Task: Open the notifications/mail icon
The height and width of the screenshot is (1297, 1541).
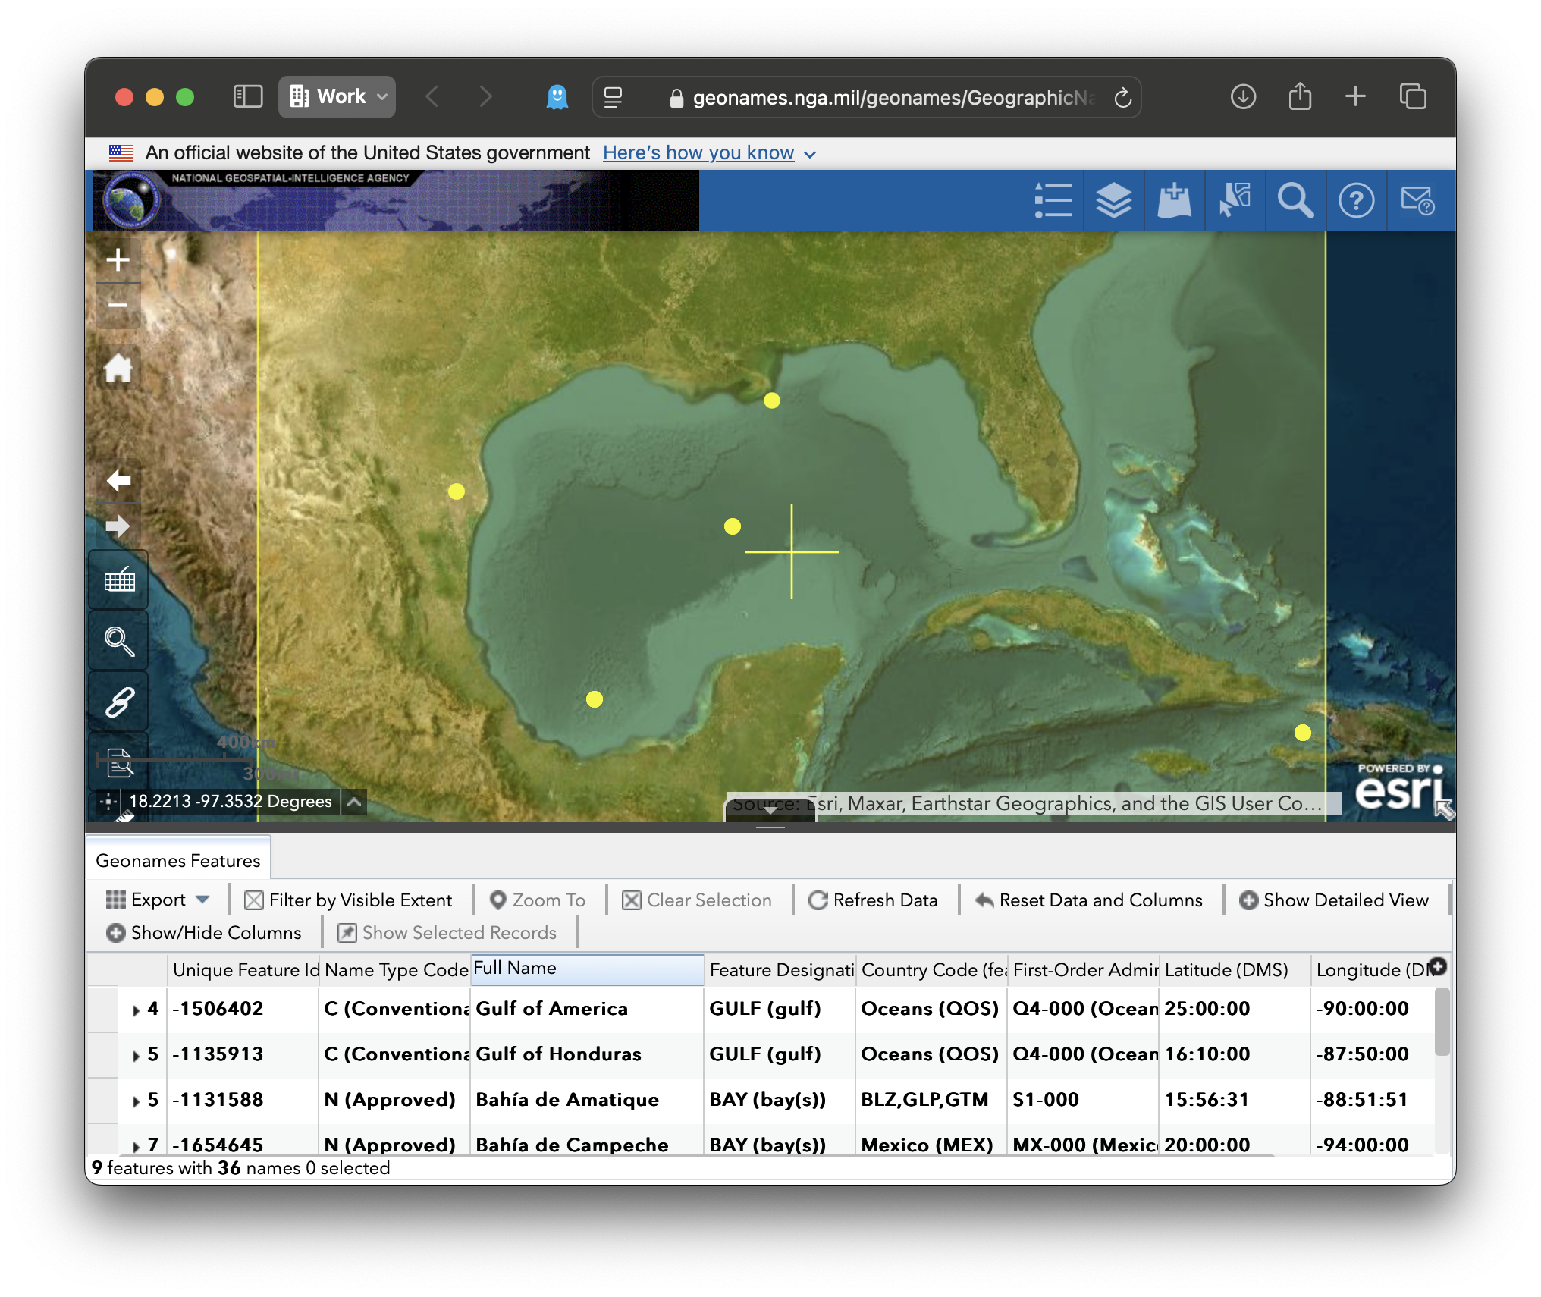Action: coord(1417,201)
